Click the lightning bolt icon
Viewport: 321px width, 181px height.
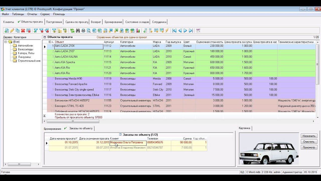tap(167, 31)
